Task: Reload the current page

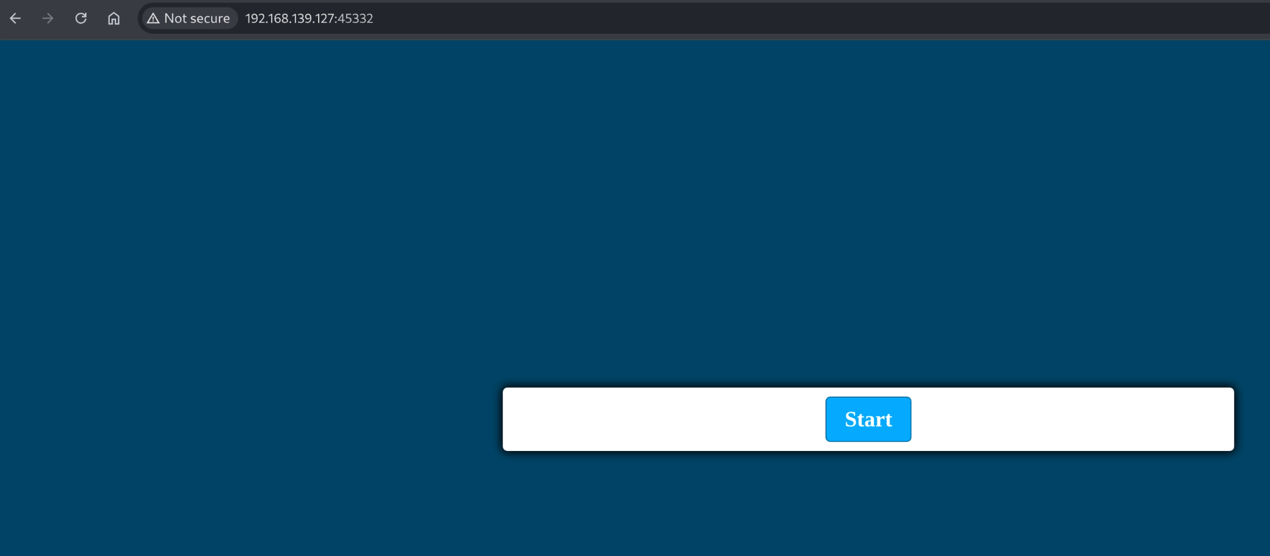Action: pos(81,19)
